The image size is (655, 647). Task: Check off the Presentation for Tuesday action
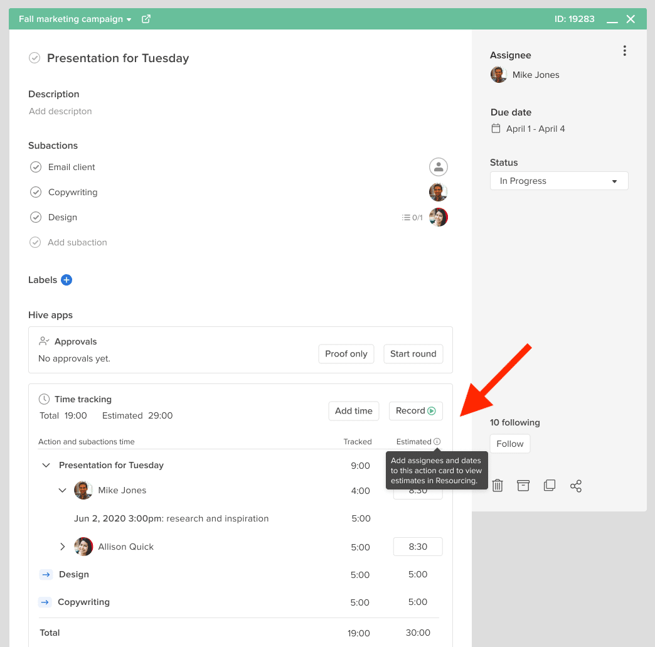[35, 58]
